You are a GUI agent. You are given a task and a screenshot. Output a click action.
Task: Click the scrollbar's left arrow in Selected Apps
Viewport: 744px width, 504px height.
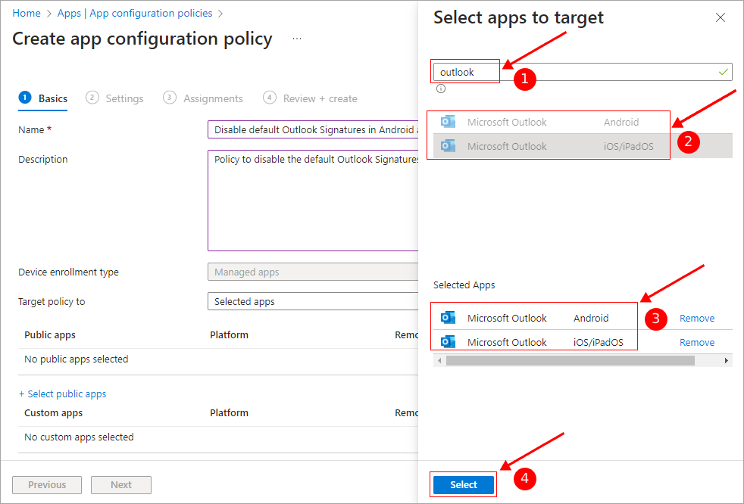point(439,361)
